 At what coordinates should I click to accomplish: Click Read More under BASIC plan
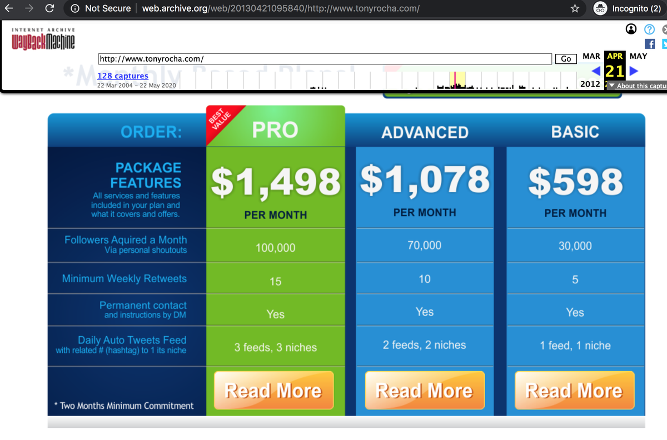(x=575, y=391)
